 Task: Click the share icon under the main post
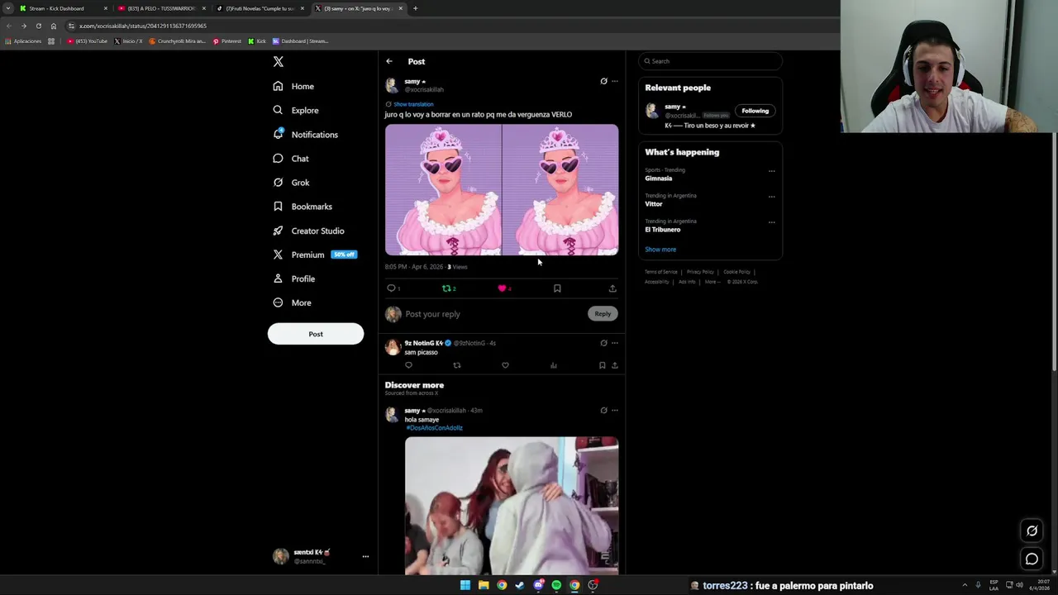click(x=612, y=288)
